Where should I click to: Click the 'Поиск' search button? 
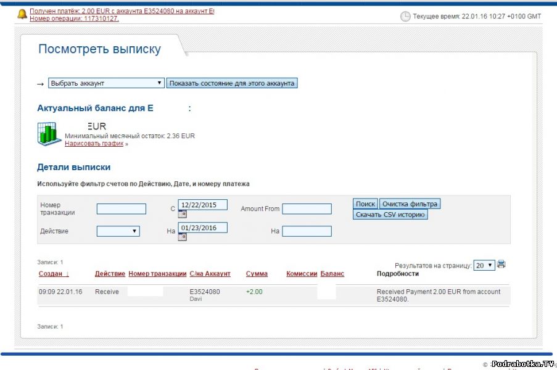pyautogui.click(x=365, y=204)
